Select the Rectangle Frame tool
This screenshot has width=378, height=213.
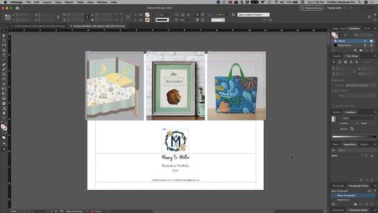4,75
